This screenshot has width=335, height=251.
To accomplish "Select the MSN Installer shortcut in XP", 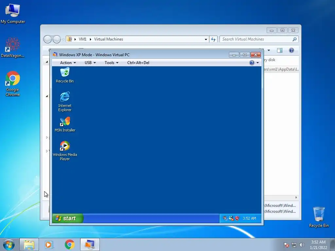I will pos(65,124).
